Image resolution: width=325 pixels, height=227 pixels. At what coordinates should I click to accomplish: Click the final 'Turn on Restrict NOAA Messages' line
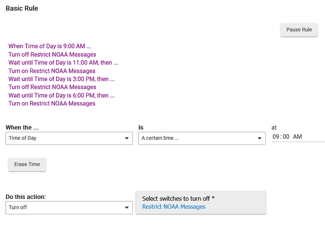(52, 104)
